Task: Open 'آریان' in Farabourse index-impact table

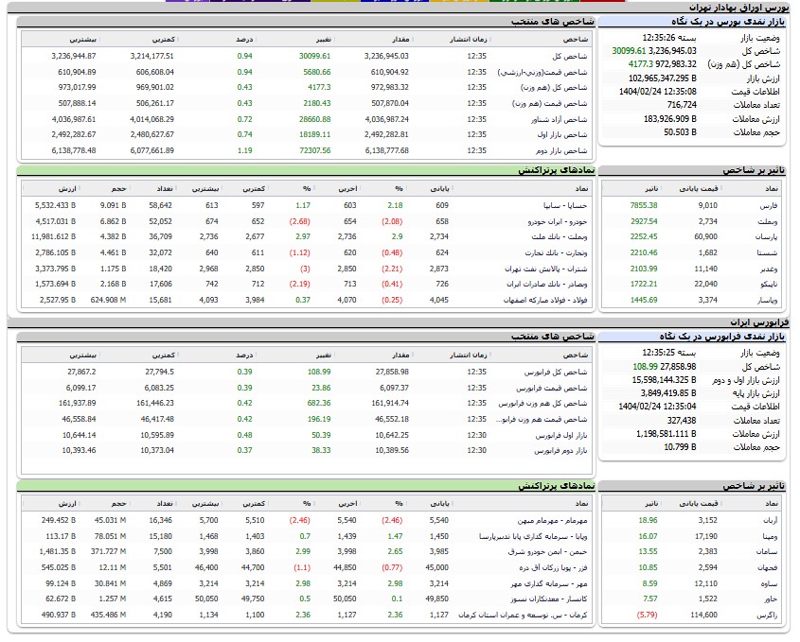Action: 769,521
